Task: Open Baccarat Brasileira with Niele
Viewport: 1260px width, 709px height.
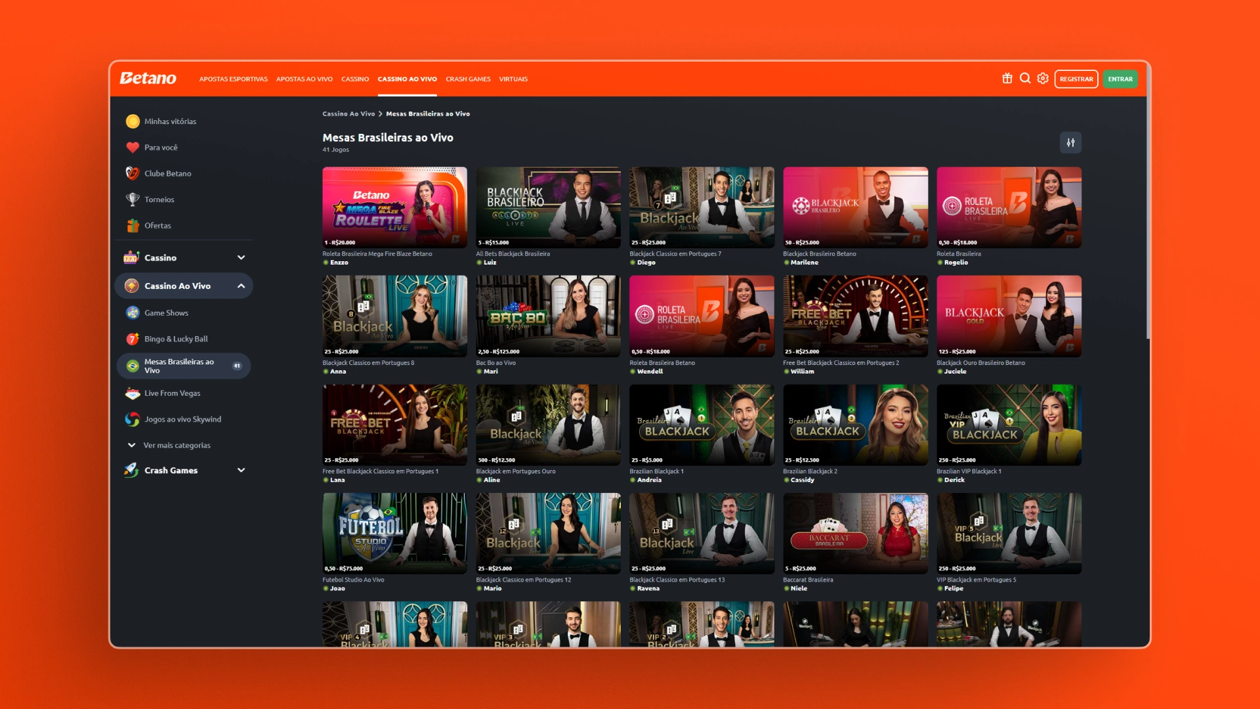Action: pos(855,534)
